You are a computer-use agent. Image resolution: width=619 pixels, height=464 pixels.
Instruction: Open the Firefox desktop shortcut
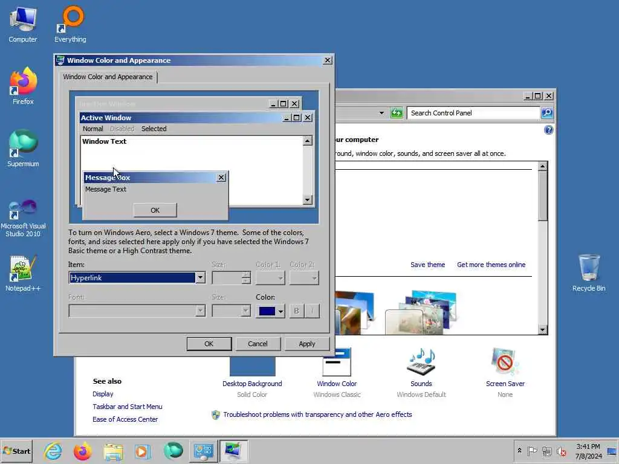click(23, 86)
